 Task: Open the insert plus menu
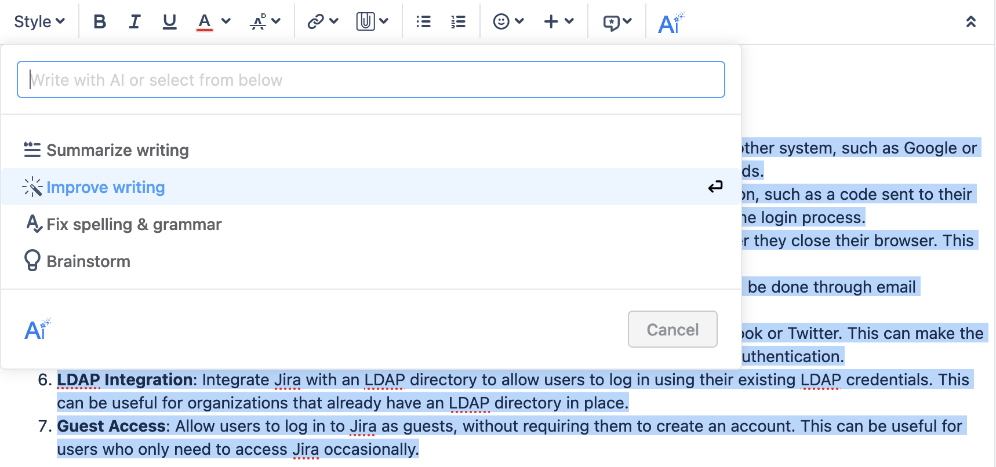pos(551,22)
